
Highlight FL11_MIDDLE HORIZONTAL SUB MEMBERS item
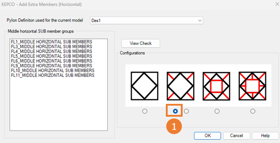(53, 75)
